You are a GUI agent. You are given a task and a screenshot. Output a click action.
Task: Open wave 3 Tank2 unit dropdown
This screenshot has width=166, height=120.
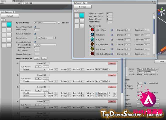(35, 93)
